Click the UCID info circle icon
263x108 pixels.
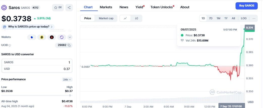click(10, 45)
